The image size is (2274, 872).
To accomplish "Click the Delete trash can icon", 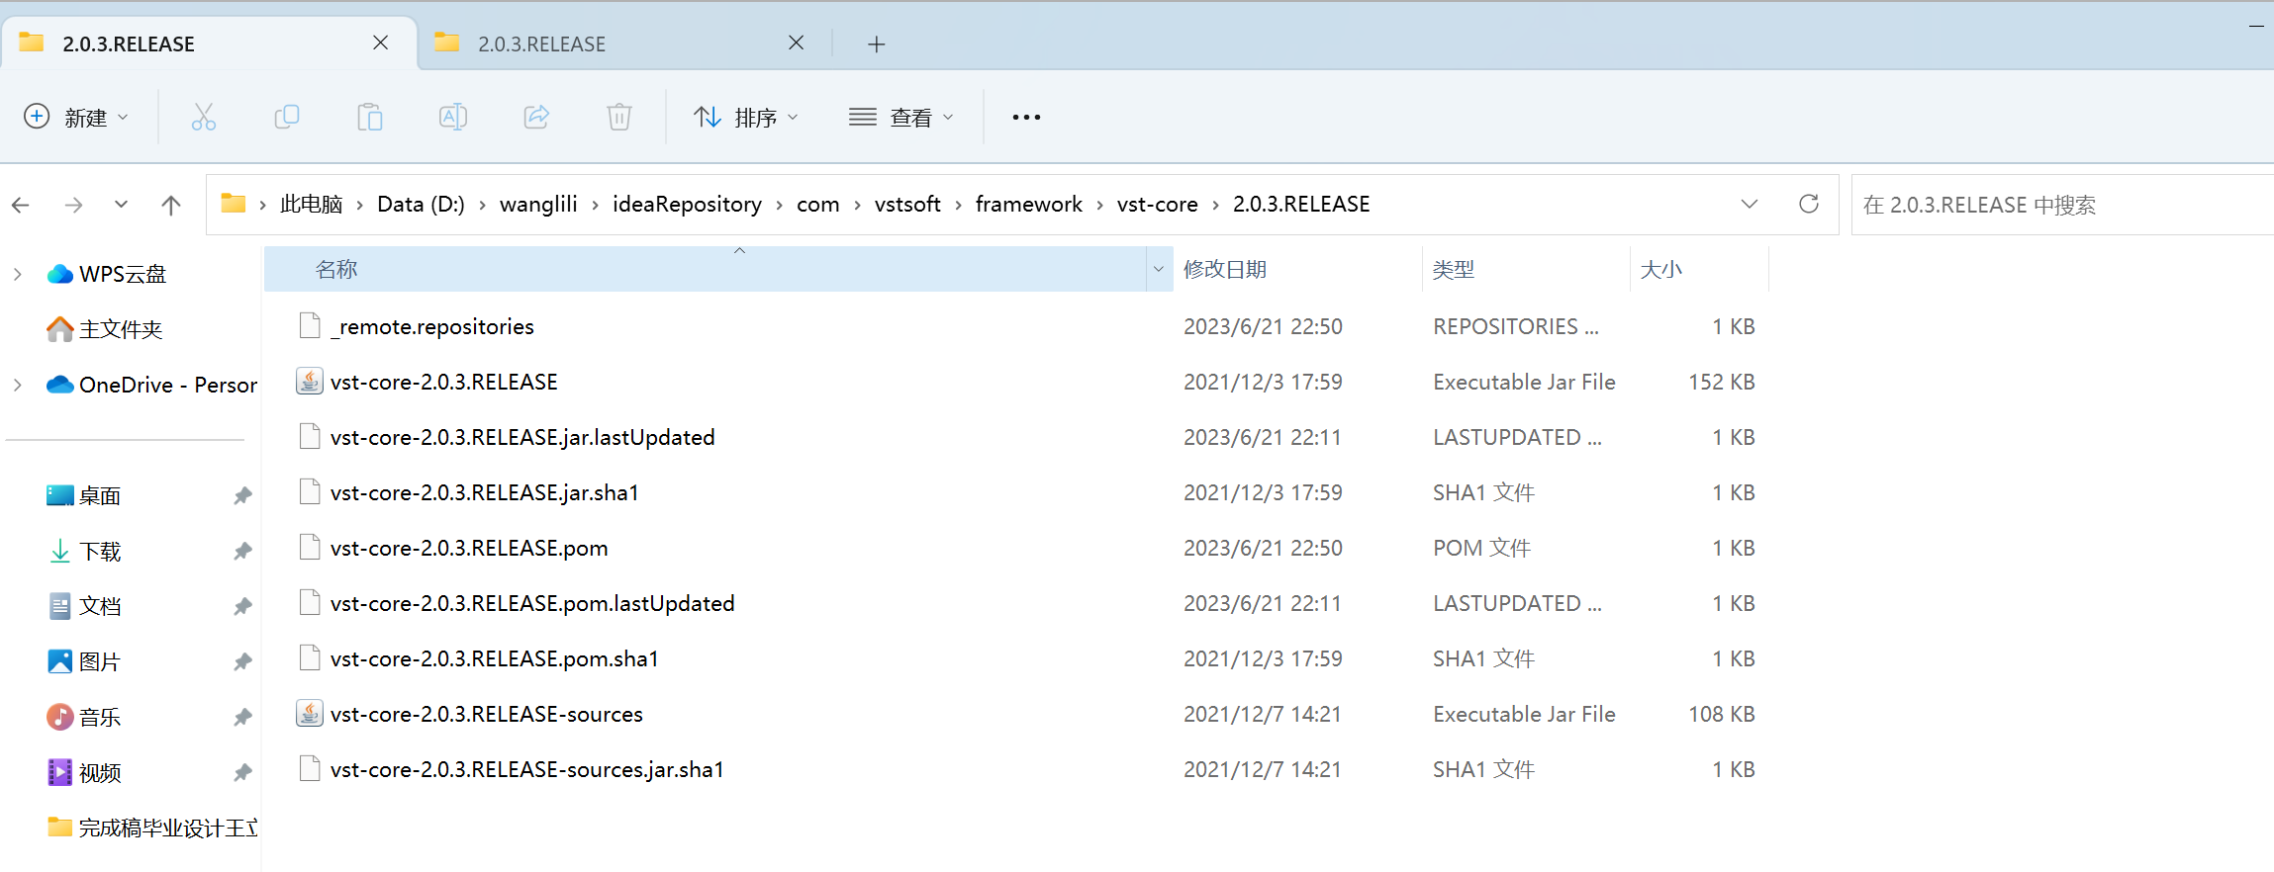I will (619, 118).
